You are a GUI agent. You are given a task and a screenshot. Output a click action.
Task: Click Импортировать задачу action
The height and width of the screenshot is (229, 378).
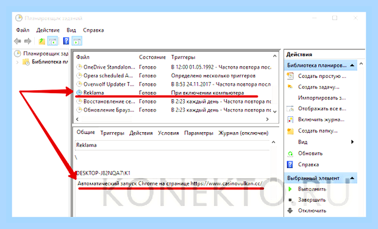click(322, 98)
